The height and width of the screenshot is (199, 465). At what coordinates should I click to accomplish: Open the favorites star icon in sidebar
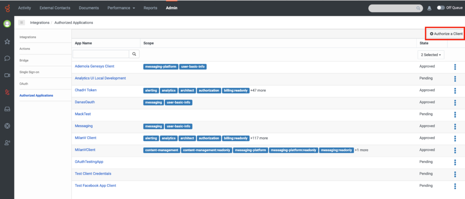tap(7, 41)
